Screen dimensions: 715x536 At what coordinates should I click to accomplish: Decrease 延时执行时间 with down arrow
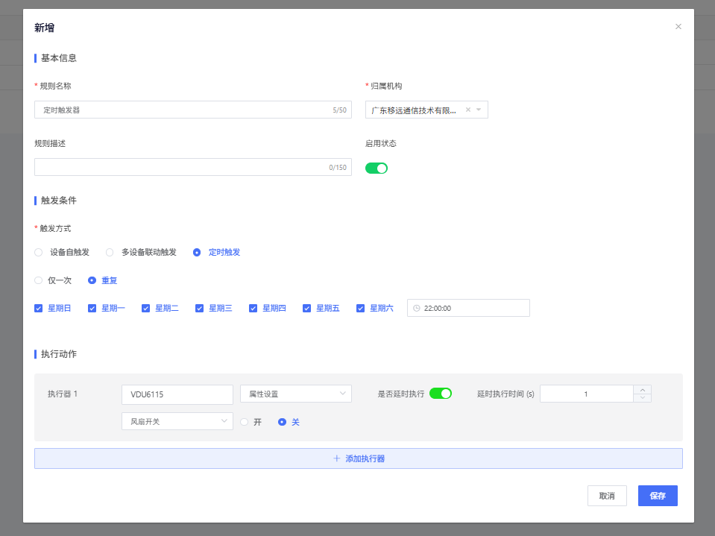pos(642,398)
